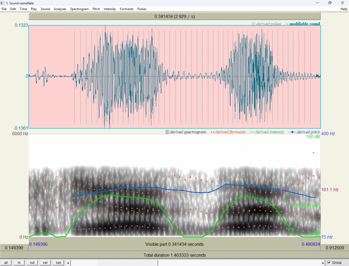Click the 400 Hz pitch ceiling label
This screenshot has height=266, width=349.
tap(328, 134)
